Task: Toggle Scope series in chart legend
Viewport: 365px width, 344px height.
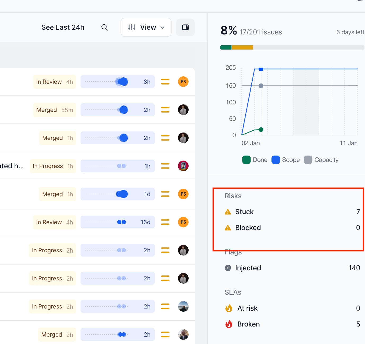Action: click(286, 160)
